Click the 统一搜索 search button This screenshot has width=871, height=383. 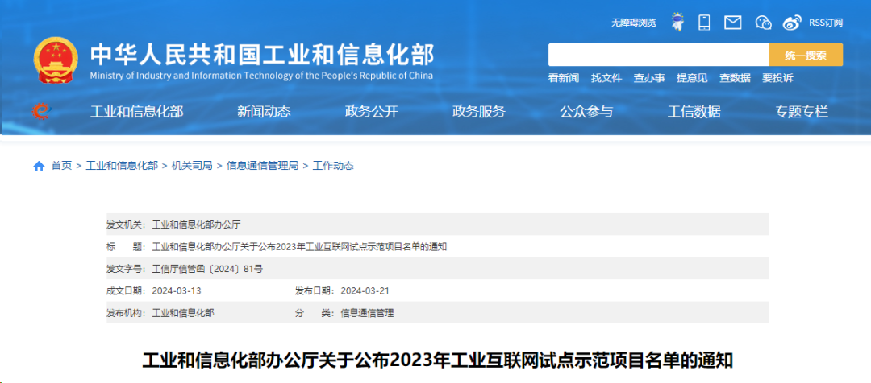click(x=806, y=55)
